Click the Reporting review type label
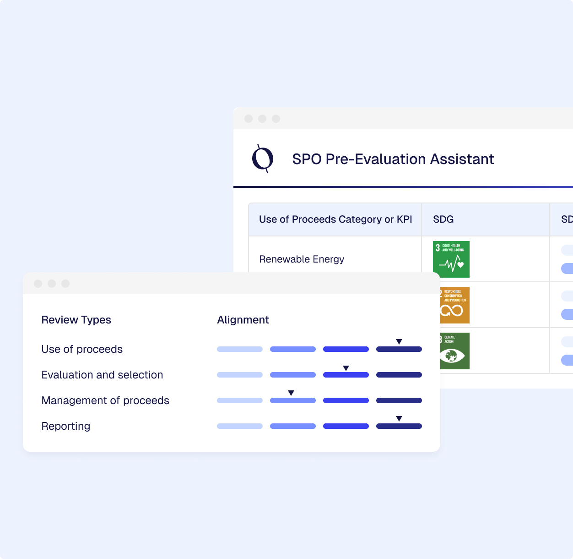573x559 pixels. pos(65,426)
